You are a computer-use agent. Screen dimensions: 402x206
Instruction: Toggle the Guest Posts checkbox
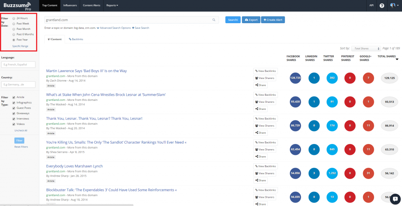tap(14, 108)
